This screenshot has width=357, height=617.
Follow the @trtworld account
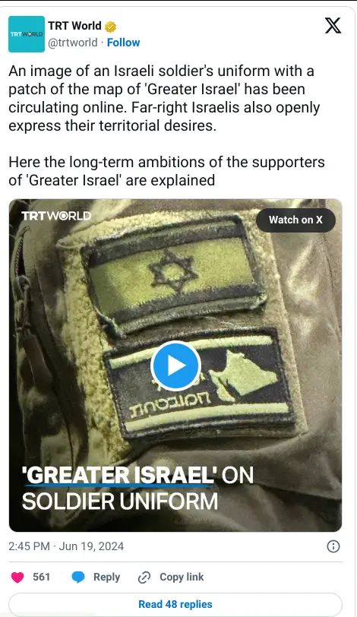pos(123,43)
